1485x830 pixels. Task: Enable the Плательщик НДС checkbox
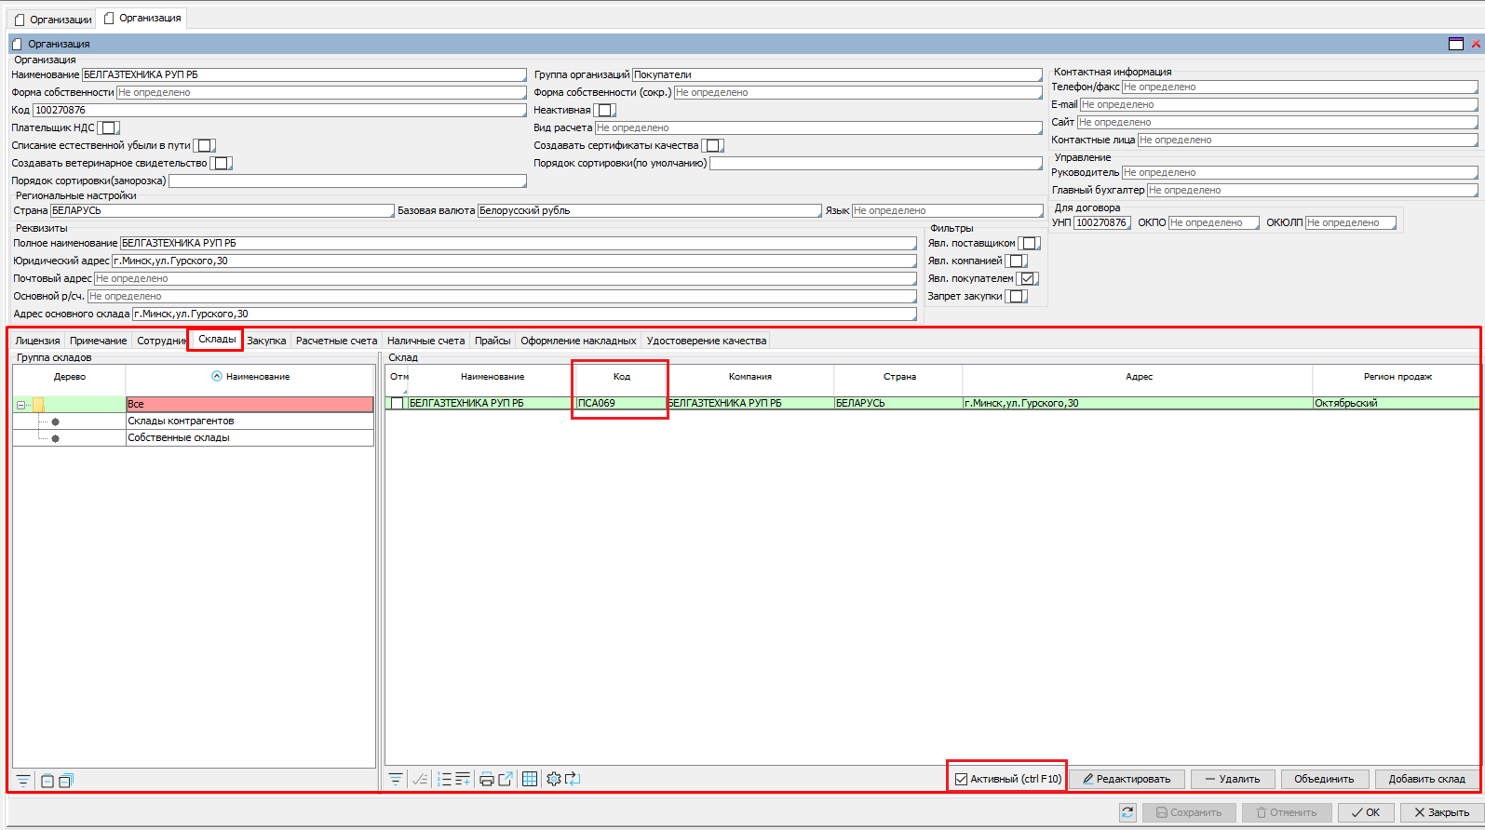(108, 127)
